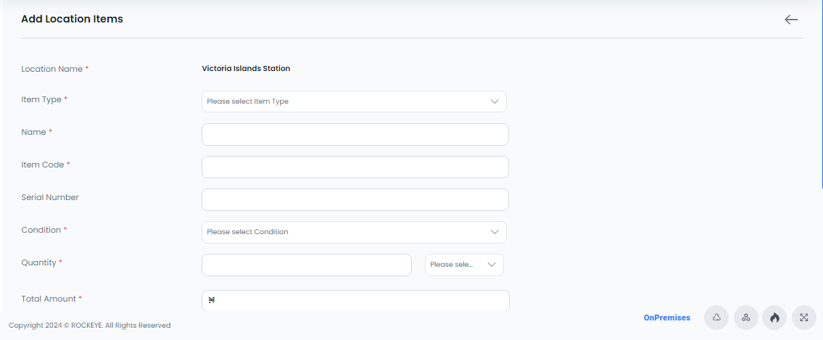Click the Victoria Islands Station location value
The height and width of the screenshot is (340, 823).
pos(246,68)
